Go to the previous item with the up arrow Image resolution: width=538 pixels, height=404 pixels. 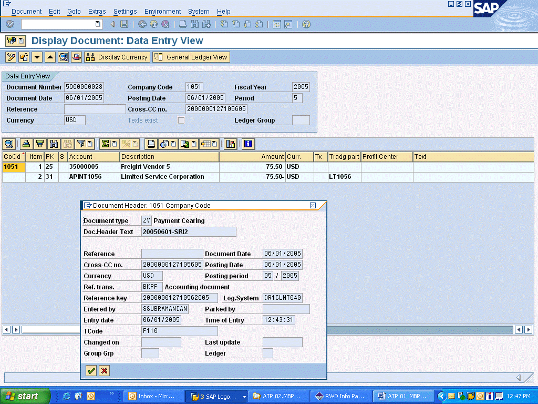point(50,57)
